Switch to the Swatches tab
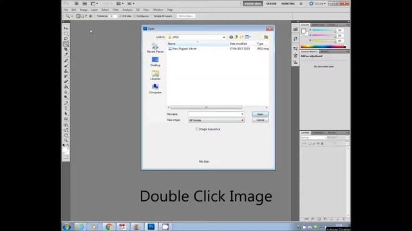Image resolution: width=412 pixels, height=231 pixels. pos(318,25)
